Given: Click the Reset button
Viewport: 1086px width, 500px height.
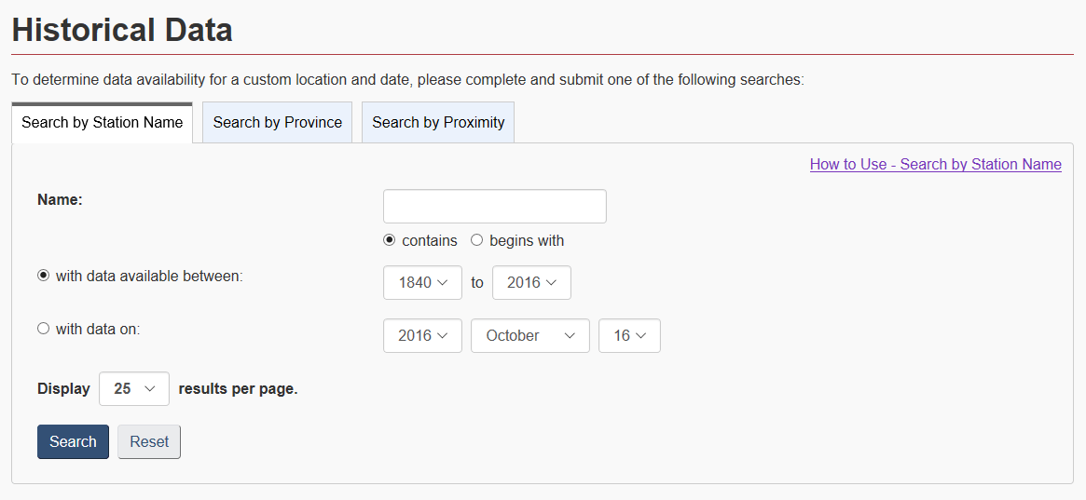Looking at the screenshot, I should tap(149, 441).
